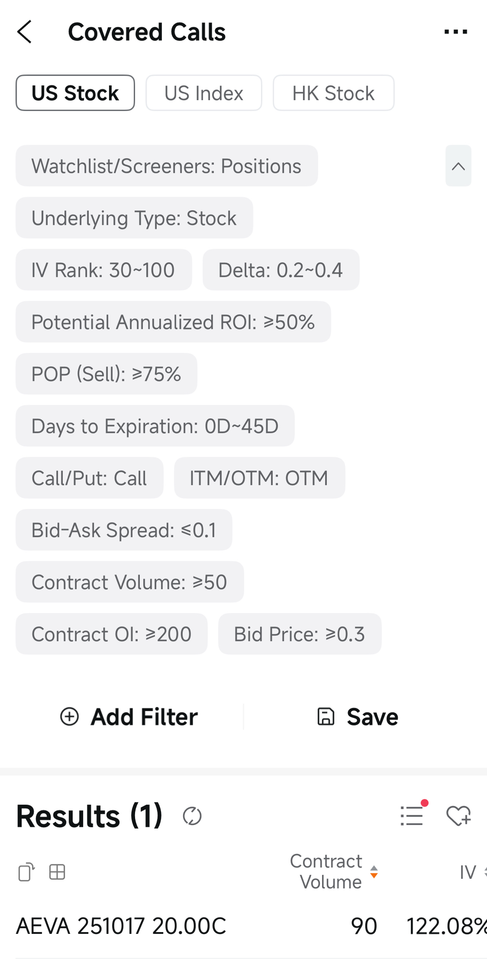Tap the add-to-watchlist heart icon

click(458, 816)
